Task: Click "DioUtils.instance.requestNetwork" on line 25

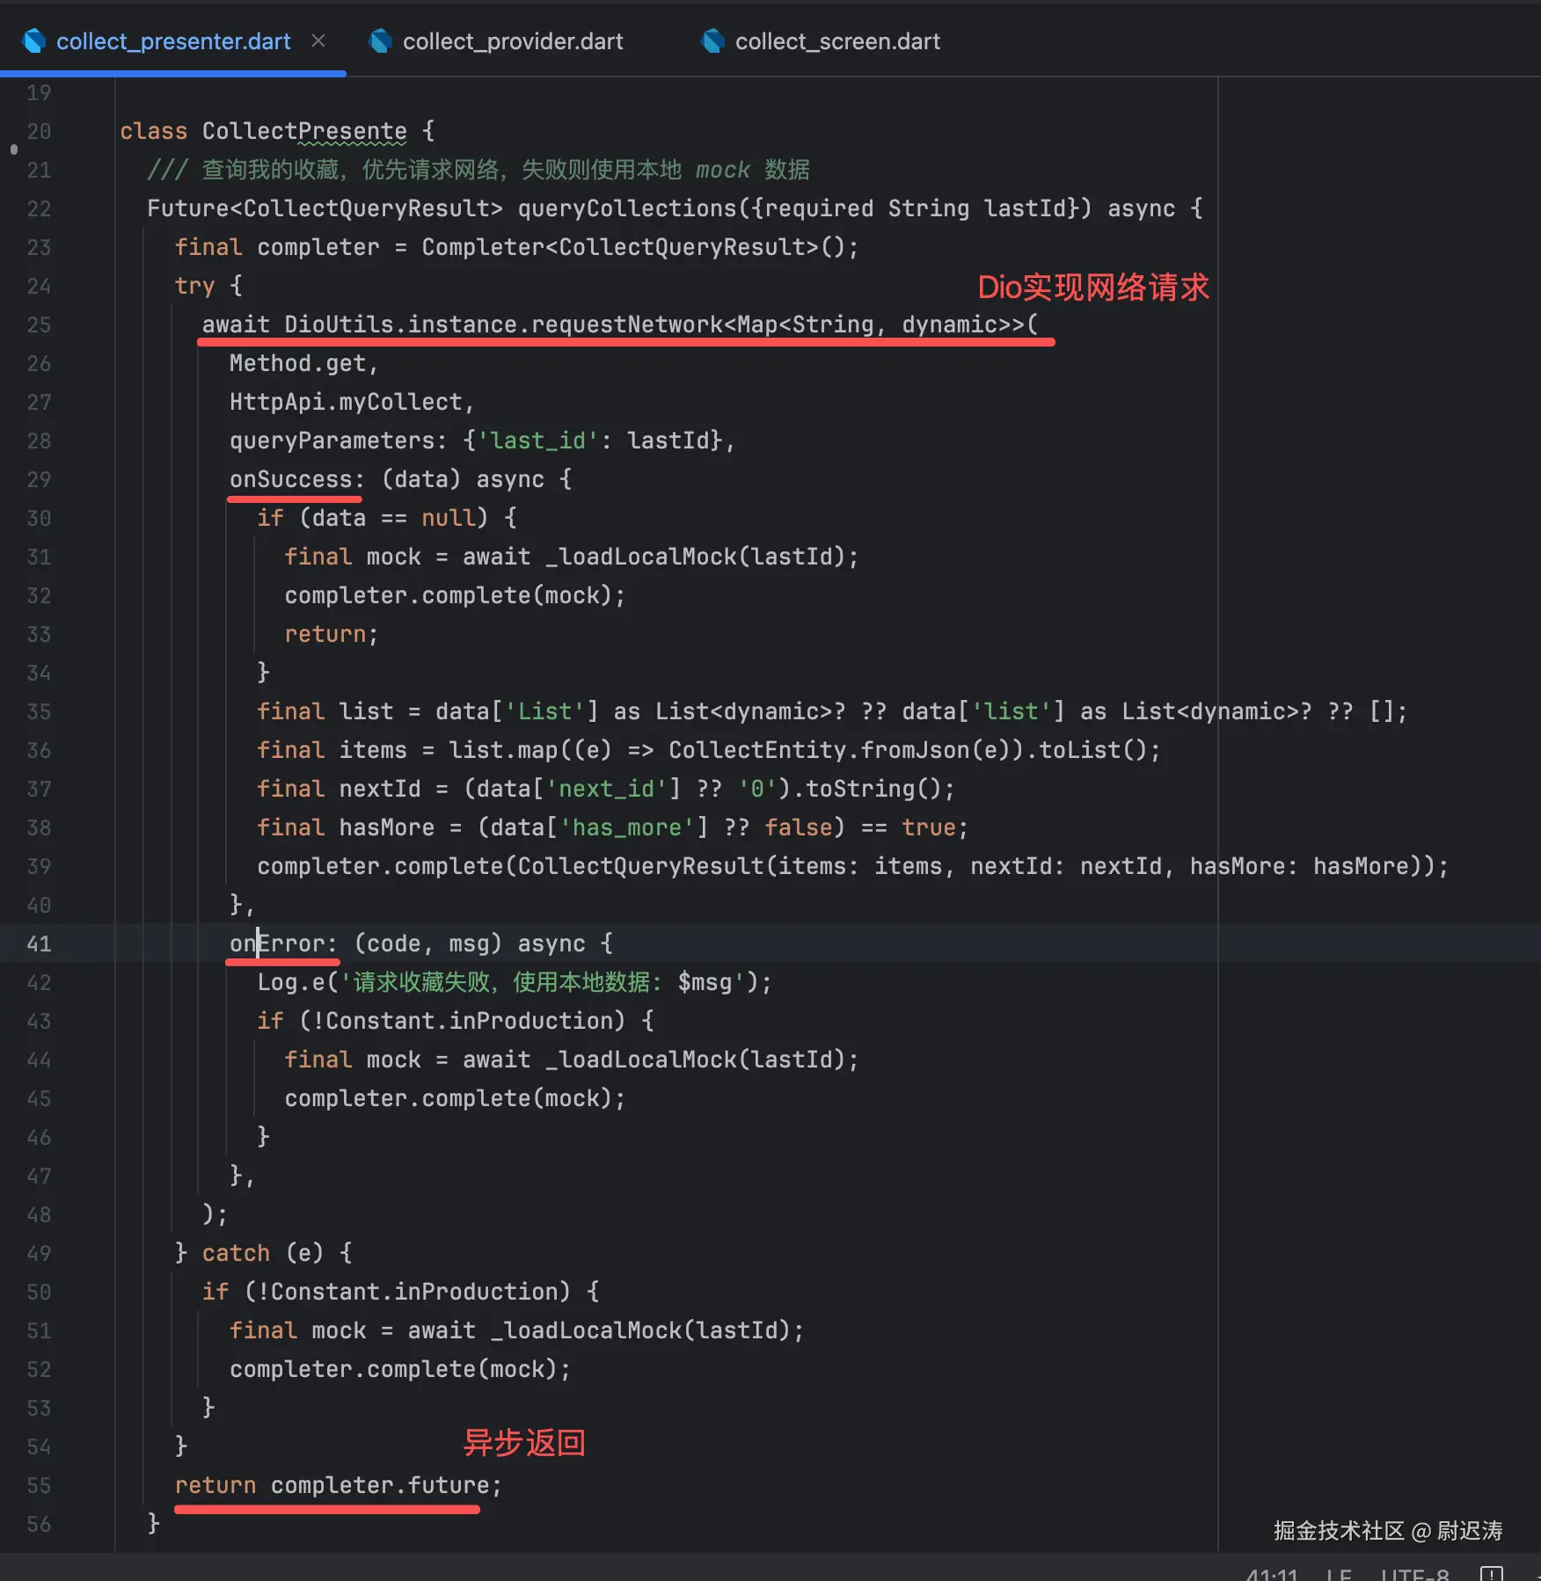Action: pyautogui.click(x=504, y=325)
